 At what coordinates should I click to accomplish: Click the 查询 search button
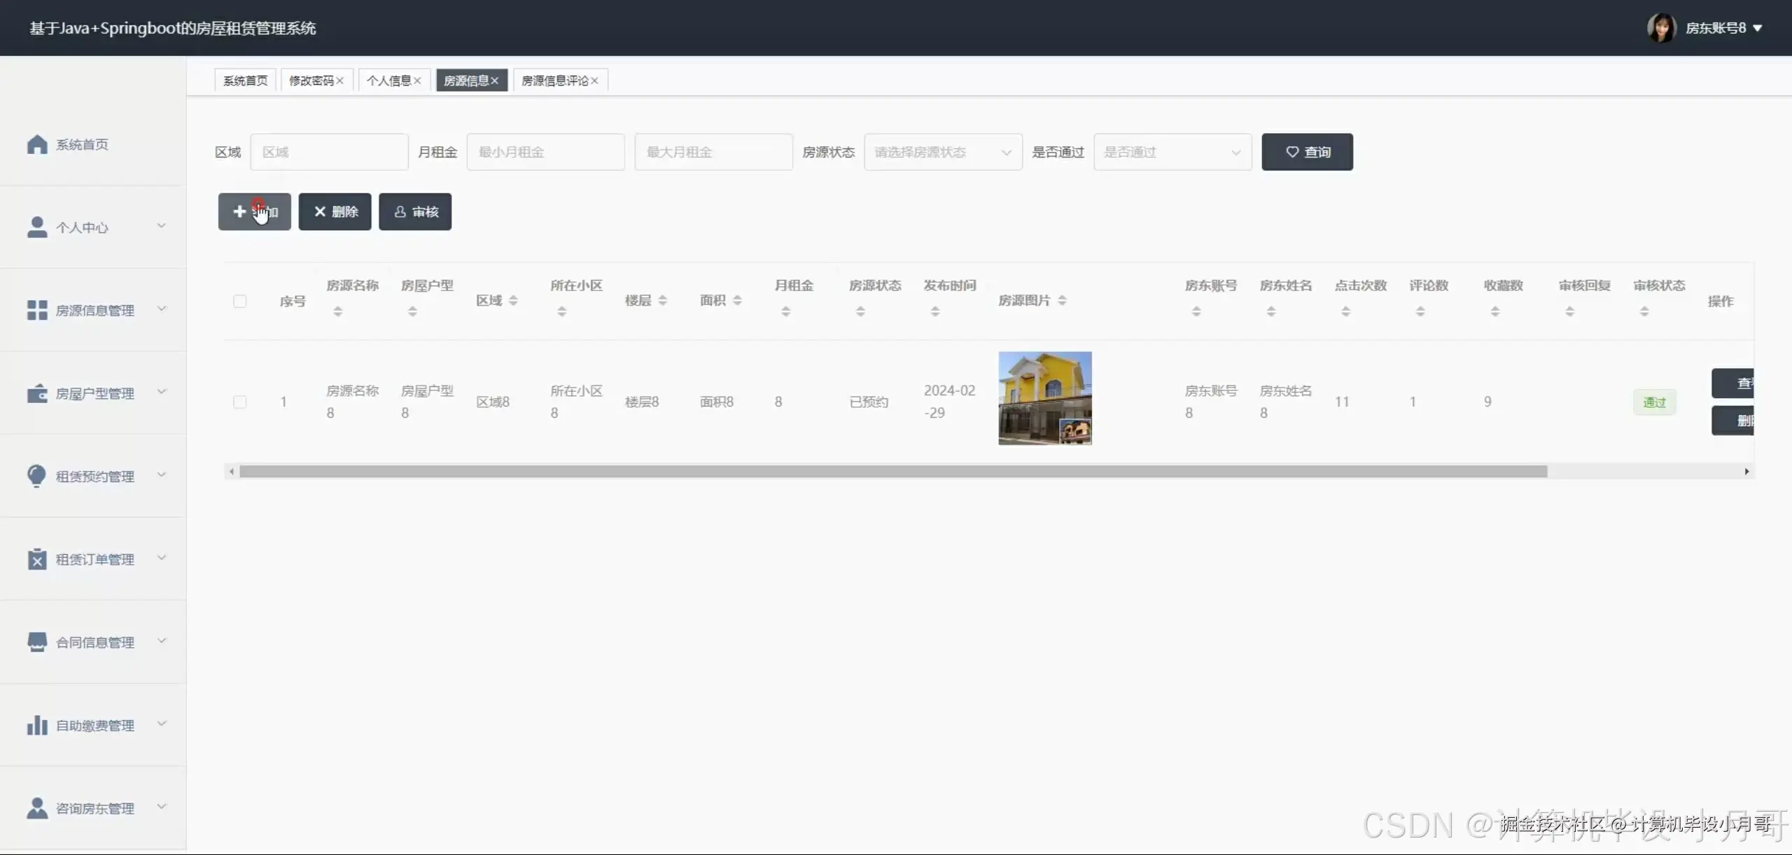[x=1306, y=152]
